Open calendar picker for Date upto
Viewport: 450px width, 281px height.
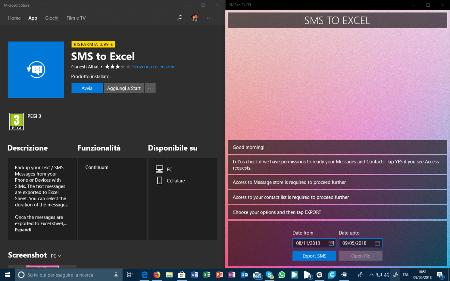377,243
